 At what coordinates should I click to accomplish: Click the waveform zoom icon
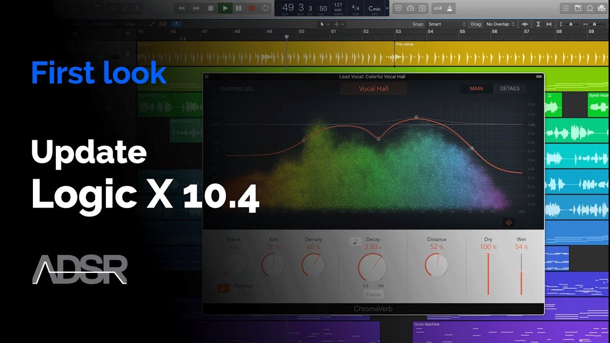coord(525,24)
